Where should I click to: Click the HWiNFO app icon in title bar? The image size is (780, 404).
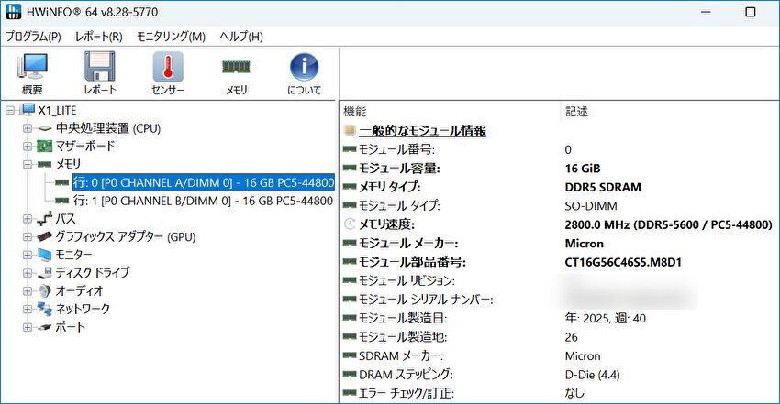point(14,12)
